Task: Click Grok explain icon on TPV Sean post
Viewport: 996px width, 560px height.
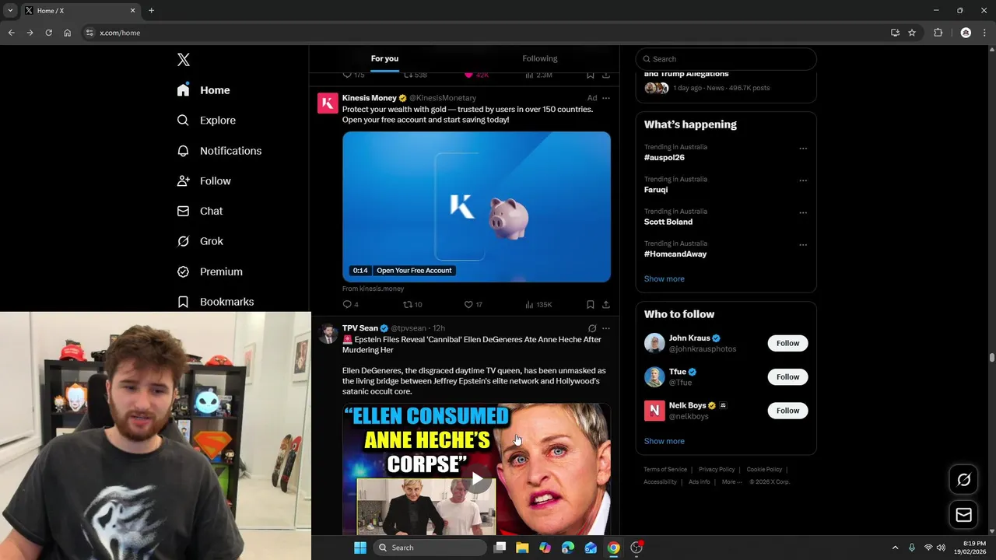Action: 592,328
